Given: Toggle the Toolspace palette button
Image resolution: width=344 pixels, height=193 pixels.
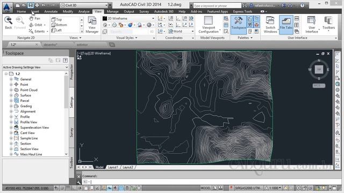Looking at the screenshot, I should click(x=239, y=25).
